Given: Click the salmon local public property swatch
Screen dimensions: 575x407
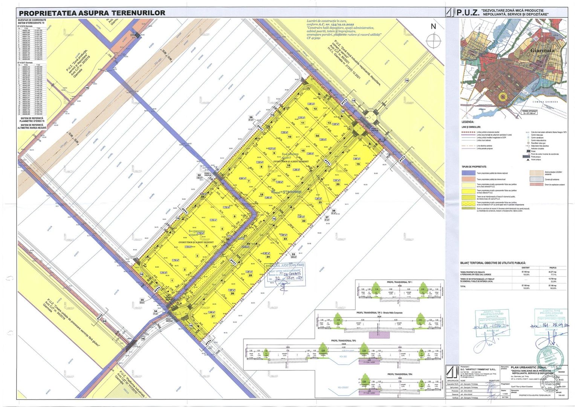Looking at the screenshot, I should [469, 179].
